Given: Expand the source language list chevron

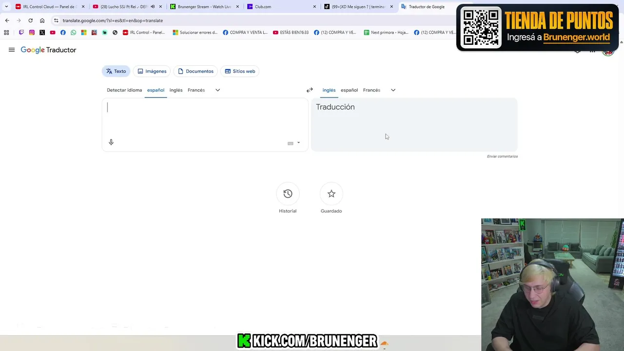Looking at the screenshot, I should [218, 90].
